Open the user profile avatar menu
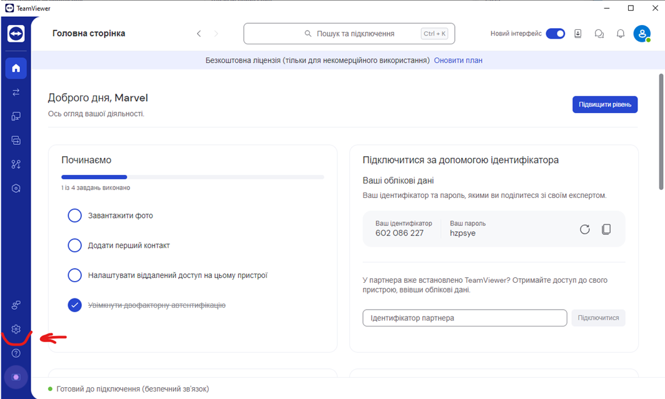 642,34
